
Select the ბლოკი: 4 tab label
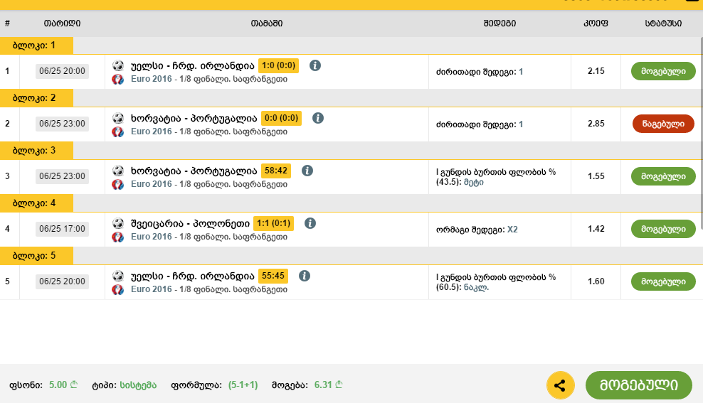[x=36, y=203]
